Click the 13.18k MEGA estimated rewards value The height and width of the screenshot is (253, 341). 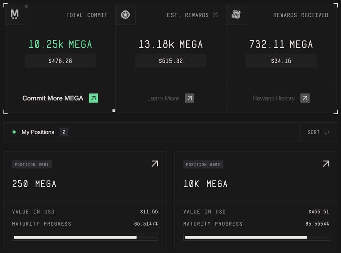coord(170,44)
